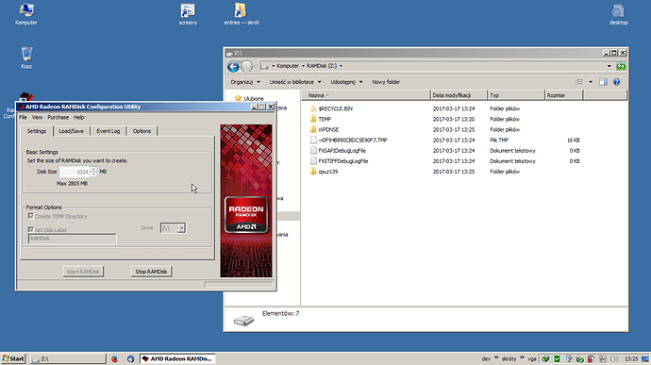Go back in the Z:\ Explorer window
Viewport: 651px width, 365px height.
tap(233, 66)
